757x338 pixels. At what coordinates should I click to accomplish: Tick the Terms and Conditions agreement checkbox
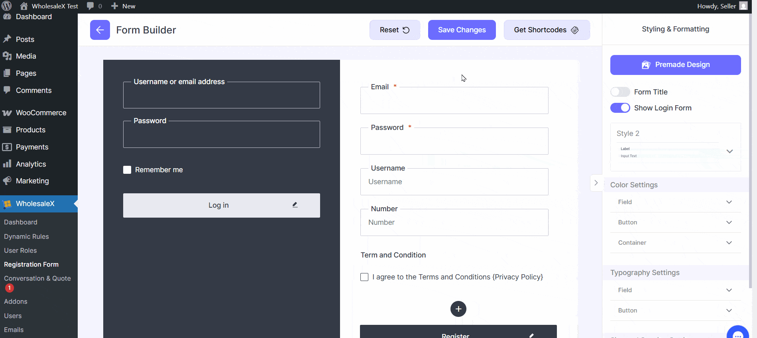[x=364, y=277]
